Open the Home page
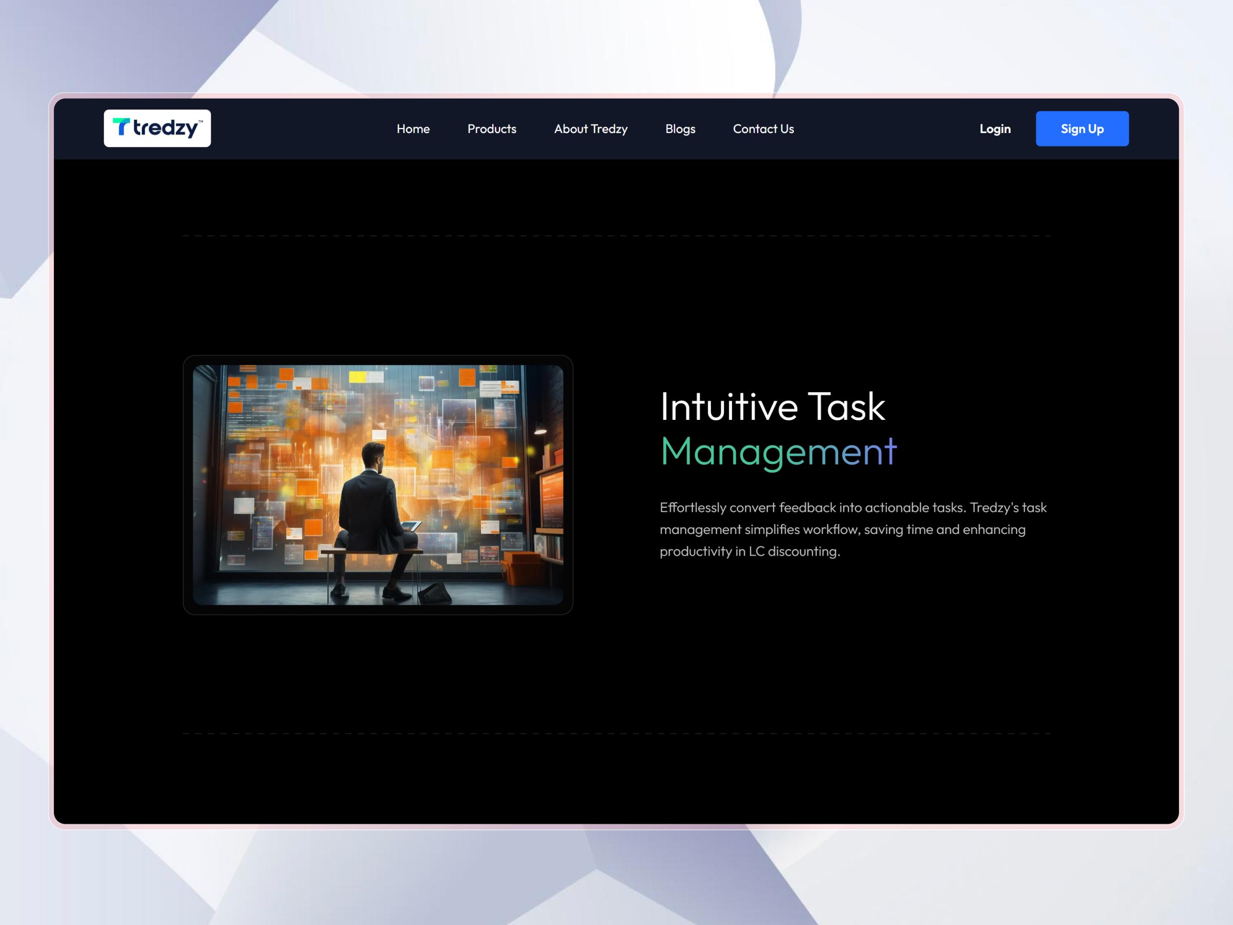The height and width of the screenshot is (925, 1233). 413,129
